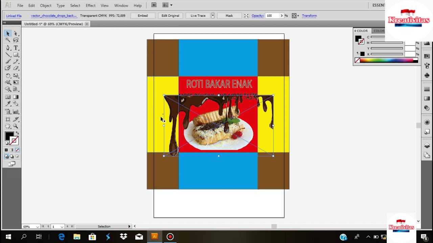The width and height of the screenshot is (433, 243).
Task: Open the Opacity slider arrow
Action: point(281,16)
